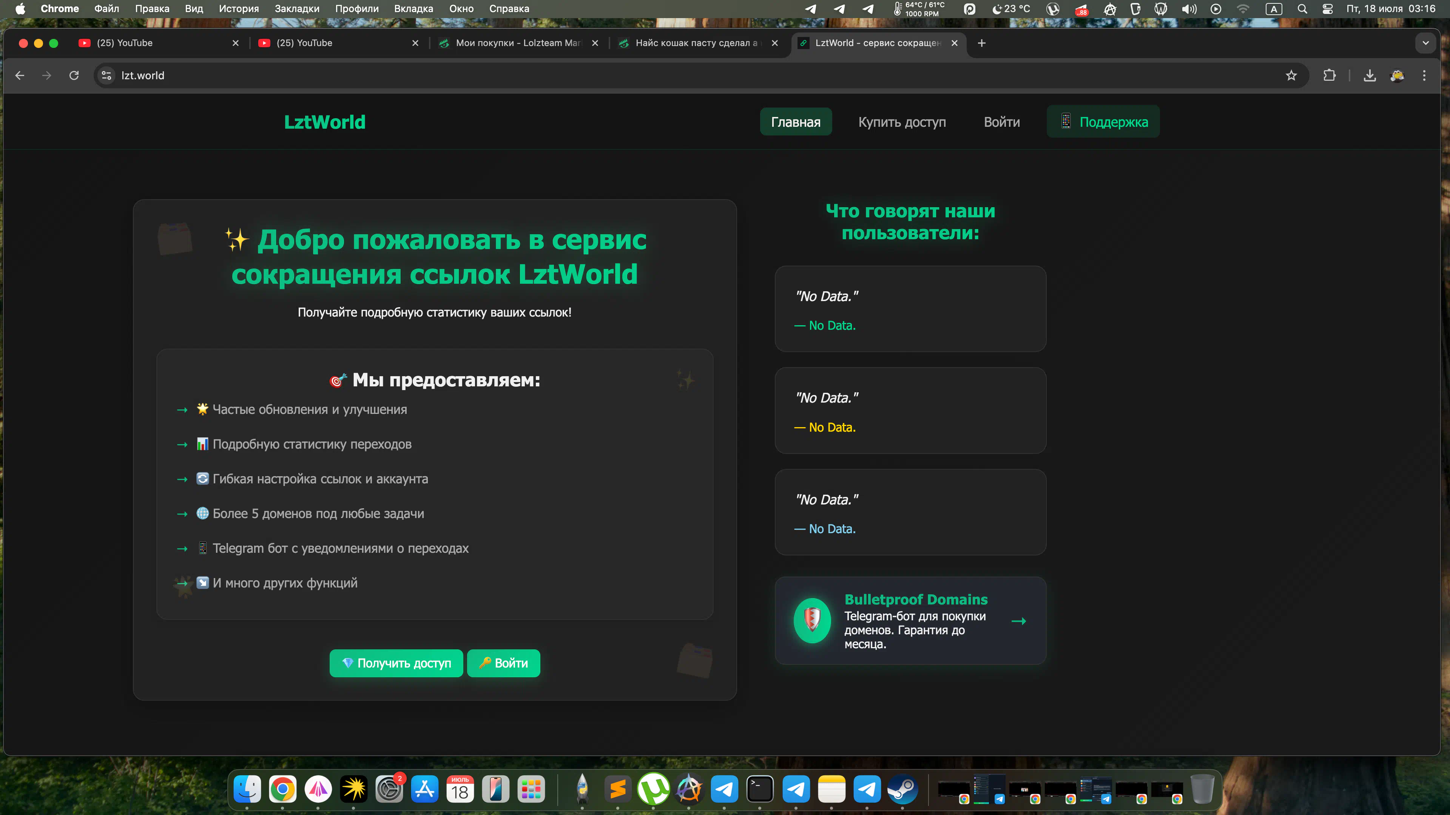Open the Chrome three-dot menu
The image size is (1450, 815).
pos(1424,75)
